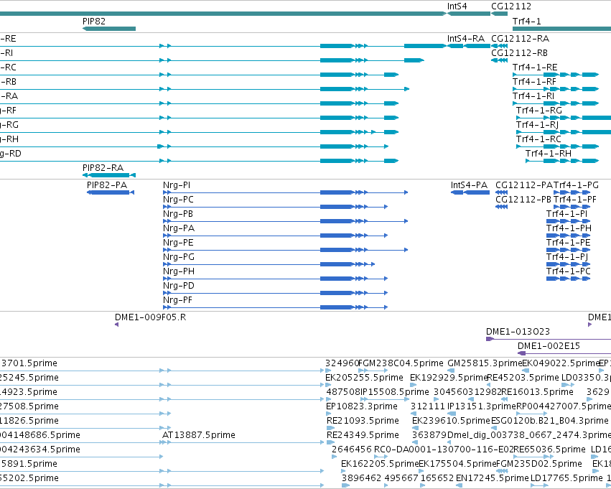This screenshot has width=611, height=489.
Task: Select the RE45203.5prime EST label
Action: coord(523,378)
